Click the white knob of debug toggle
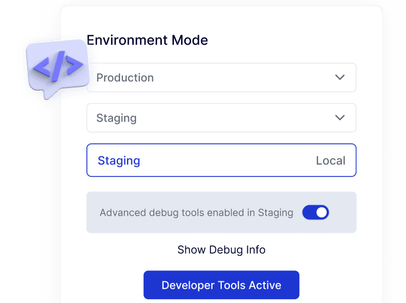This screenshot has height=303, width=406. tap(322, 213)
